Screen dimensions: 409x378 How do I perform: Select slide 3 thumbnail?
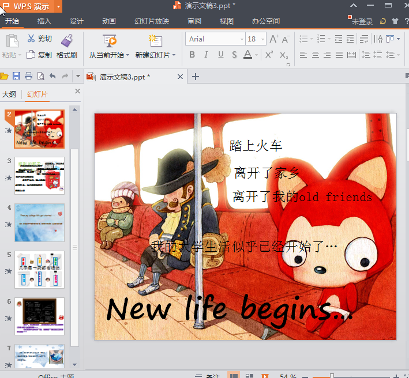pos(39,176)
